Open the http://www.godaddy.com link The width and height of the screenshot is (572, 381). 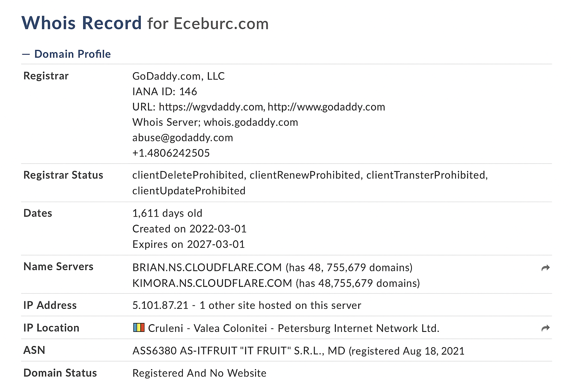click(326, 107)
